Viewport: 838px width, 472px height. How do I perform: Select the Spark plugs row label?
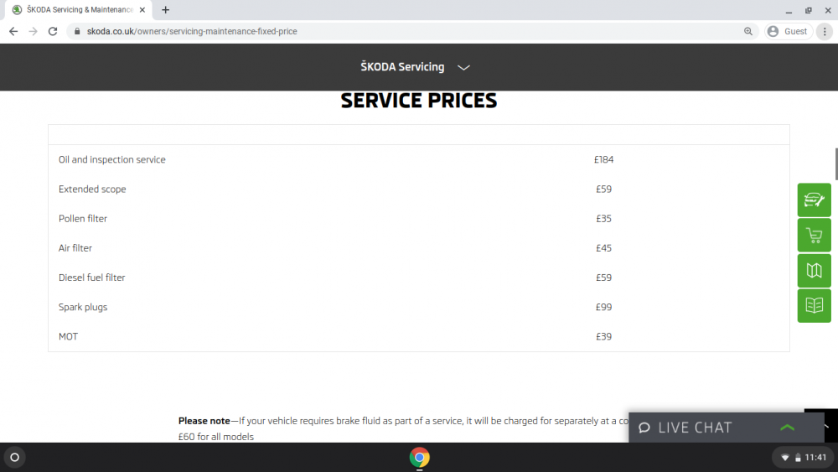click(x=83, y=308)
